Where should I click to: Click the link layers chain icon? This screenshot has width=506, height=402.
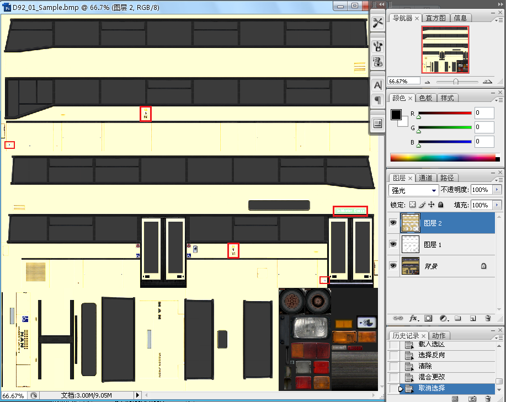(x=397, y=318)
